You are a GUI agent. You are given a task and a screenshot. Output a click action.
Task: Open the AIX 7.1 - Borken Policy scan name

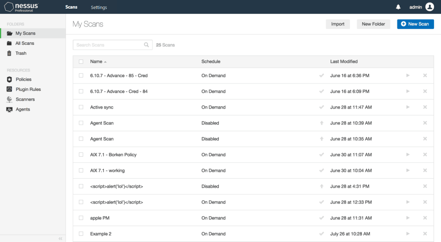[x=113, y=155]
